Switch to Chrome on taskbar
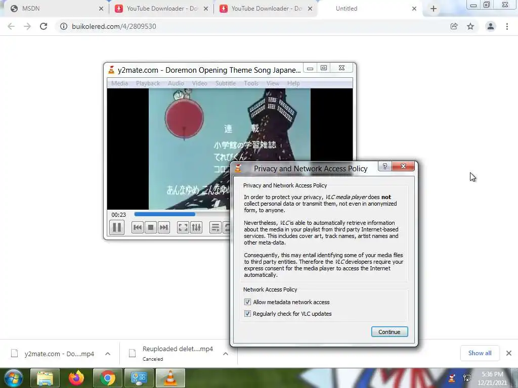 pyautogui.click(x=108, y=378)
